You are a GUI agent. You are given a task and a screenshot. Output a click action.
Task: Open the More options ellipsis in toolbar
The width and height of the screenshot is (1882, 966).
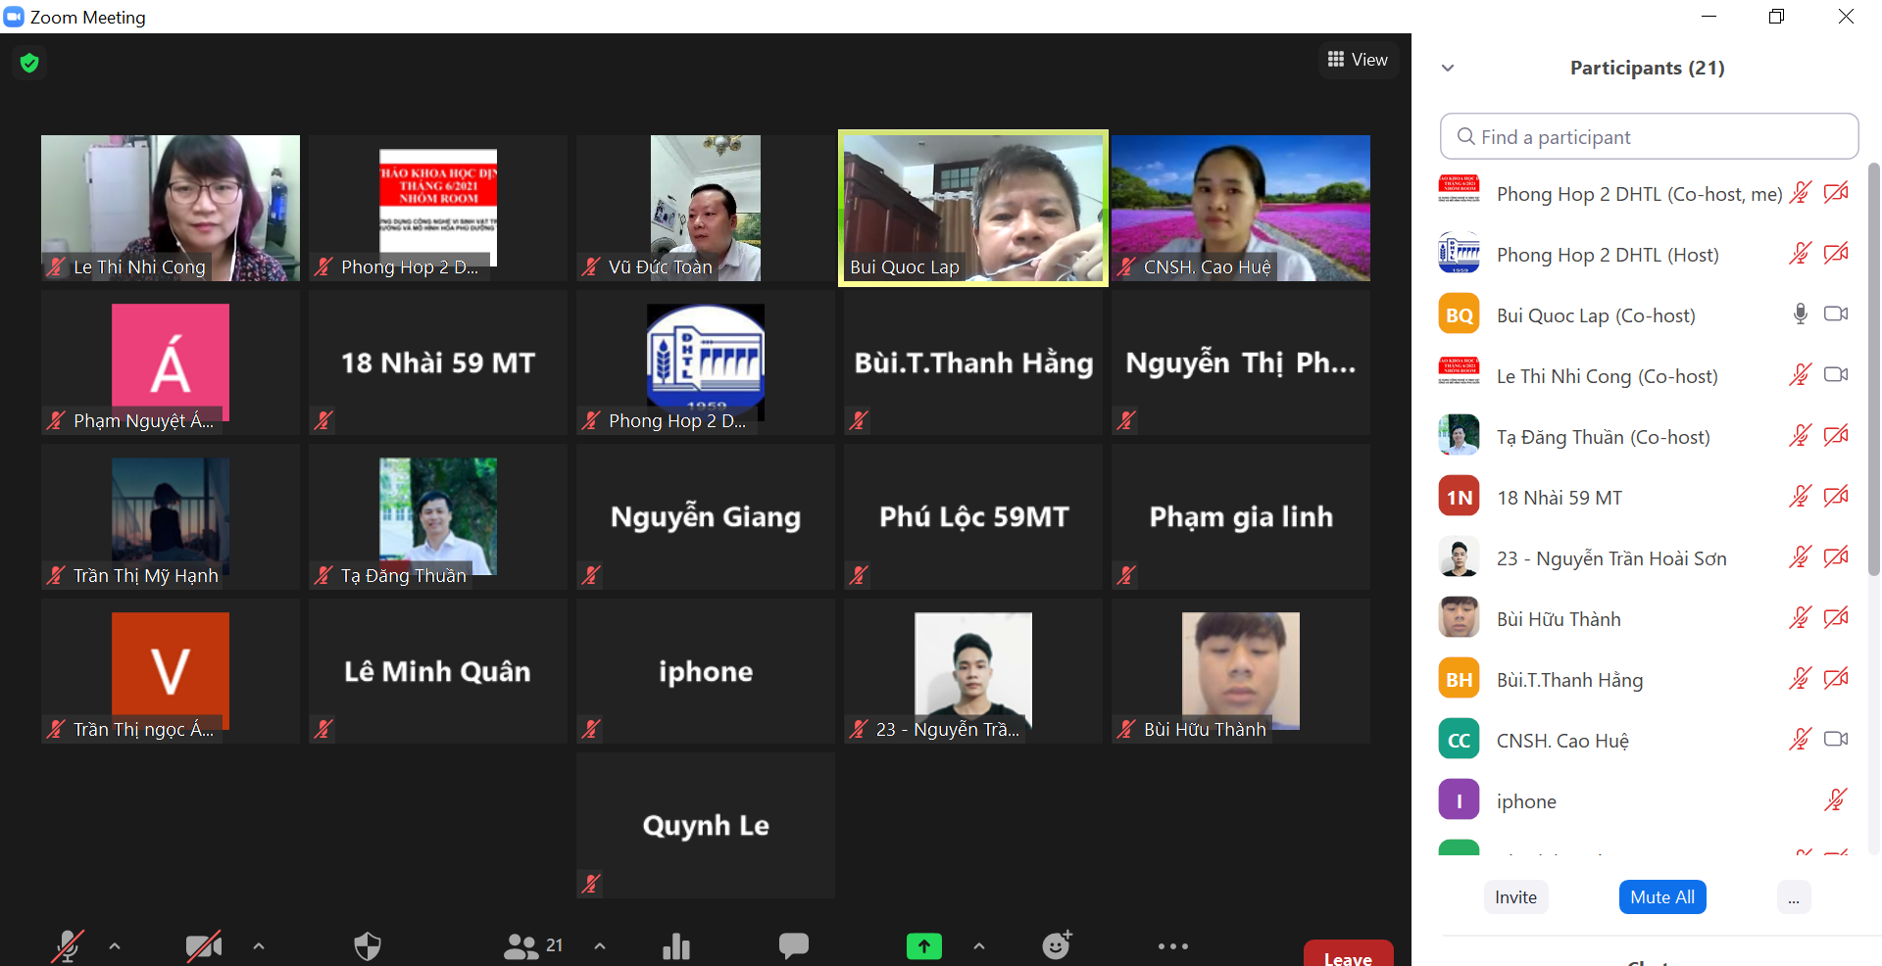pos(1172,945)
